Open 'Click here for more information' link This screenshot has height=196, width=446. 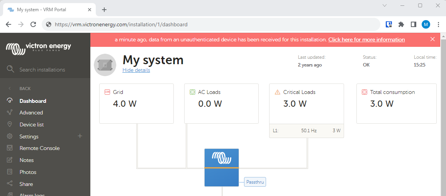click(366, 39)
